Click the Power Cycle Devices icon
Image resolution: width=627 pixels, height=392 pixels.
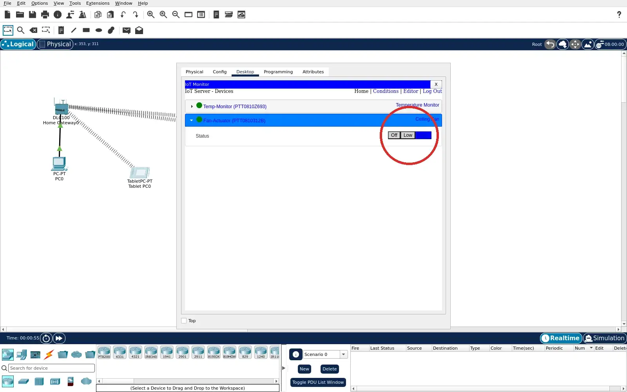(x=46, y=338)
